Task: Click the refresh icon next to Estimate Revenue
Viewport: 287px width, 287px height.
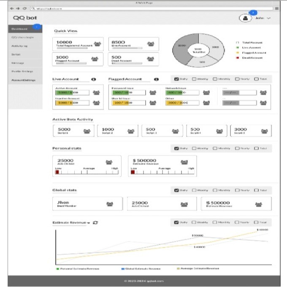Action: (x=95, y=222)
